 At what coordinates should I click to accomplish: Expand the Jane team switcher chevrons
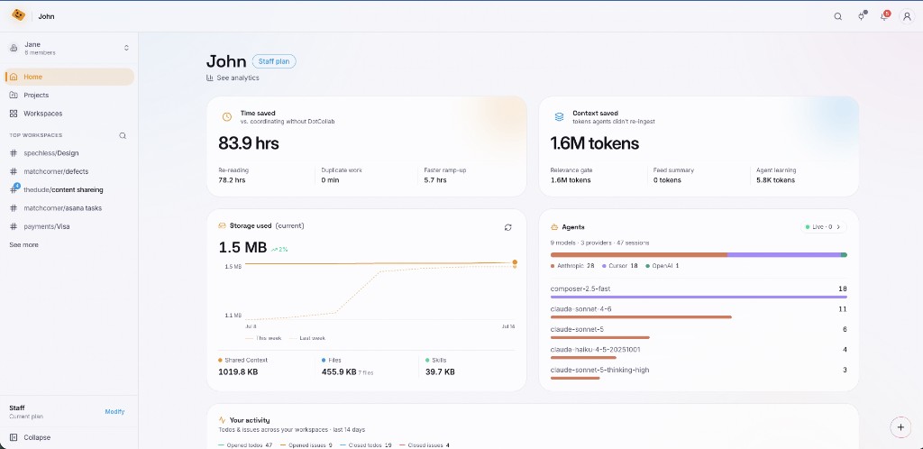(126, 49)
